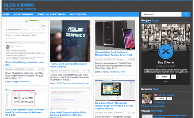Click the 133 follower count badge
This screenshot has width=194, height=118.
[x=170, y=98]
